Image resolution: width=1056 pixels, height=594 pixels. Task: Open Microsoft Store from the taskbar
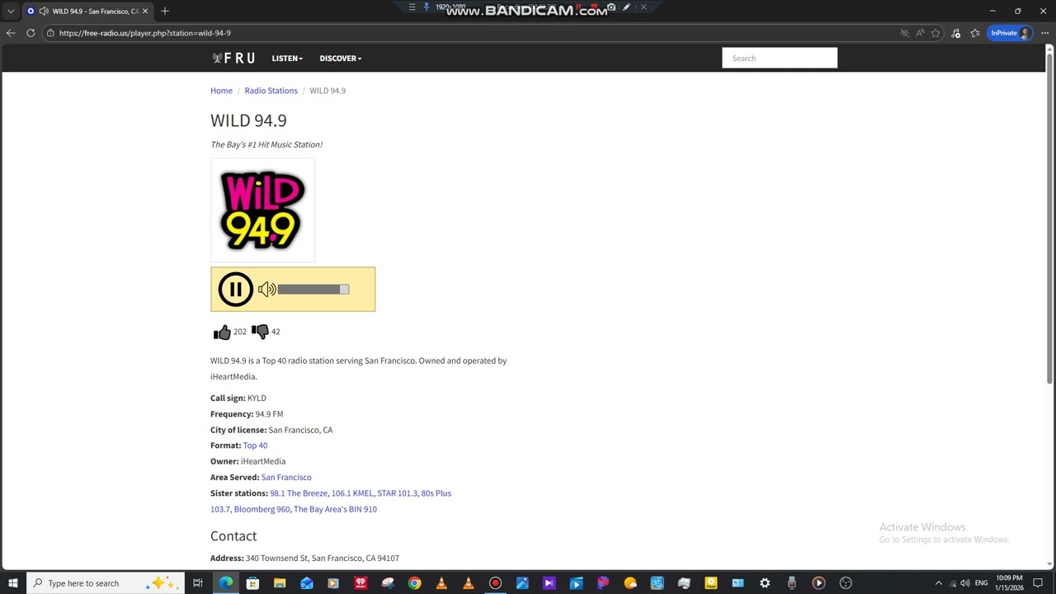pyautogui.click(x=252, y=583)
